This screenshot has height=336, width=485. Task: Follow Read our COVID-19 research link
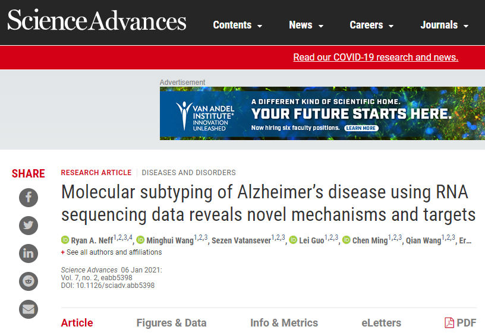point(376,57)
